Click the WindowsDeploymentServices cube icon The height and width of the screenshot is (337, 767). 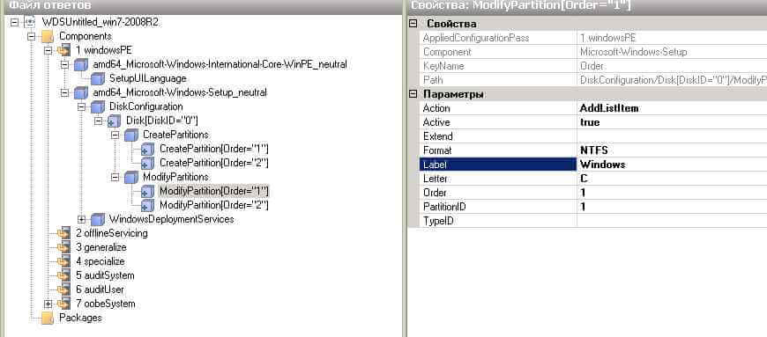[97, 220]
